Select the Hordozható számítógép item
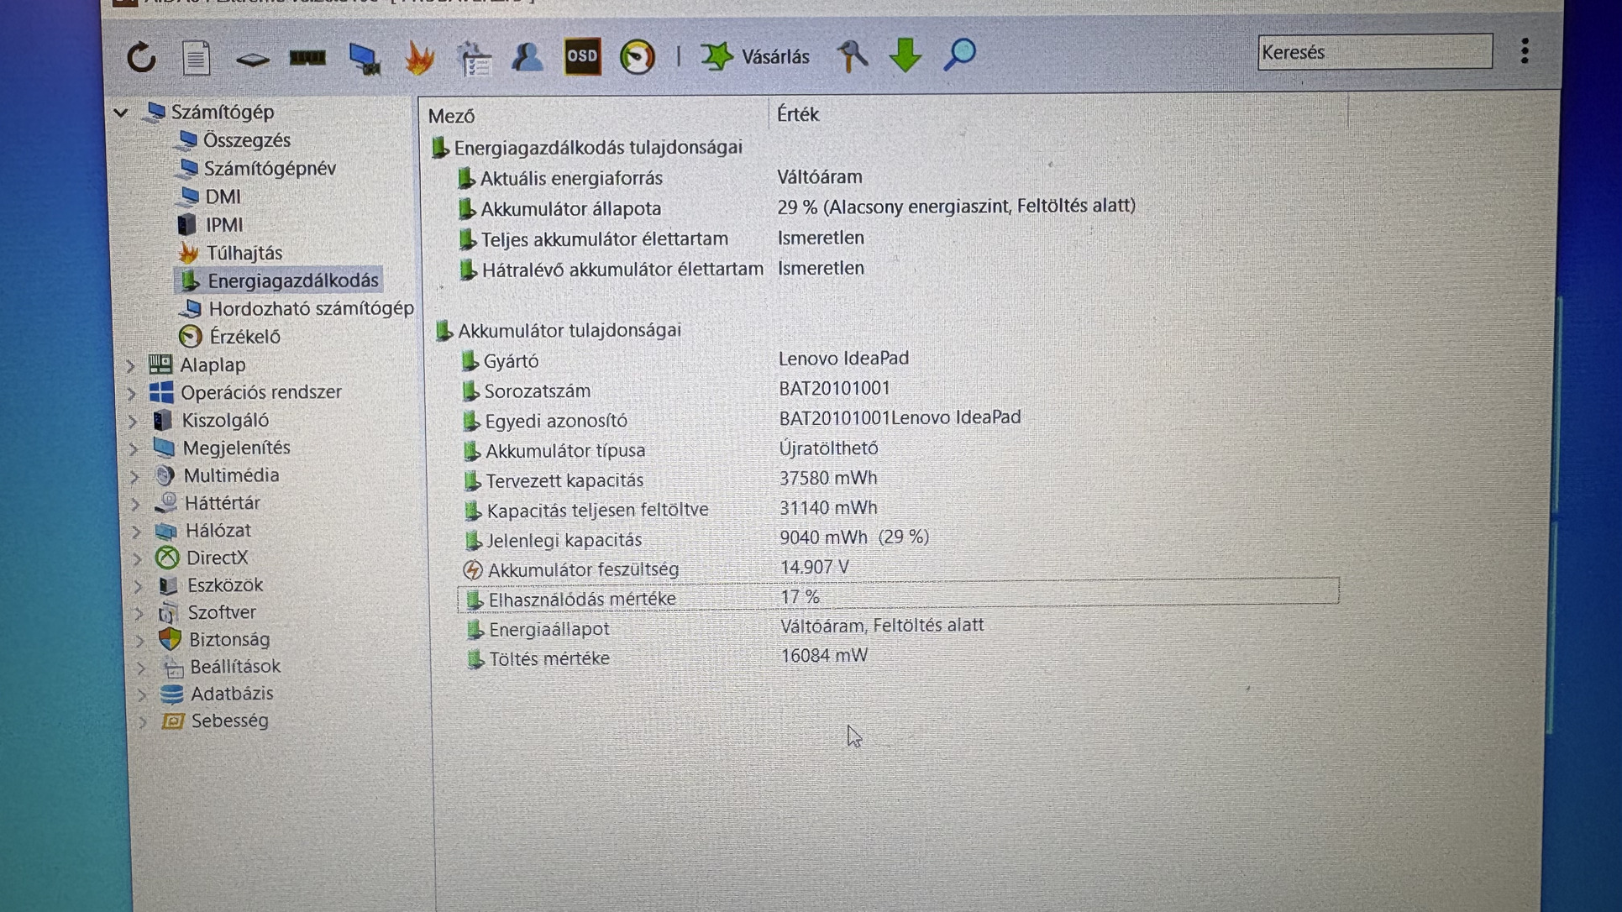 click(x=310, y=308)
